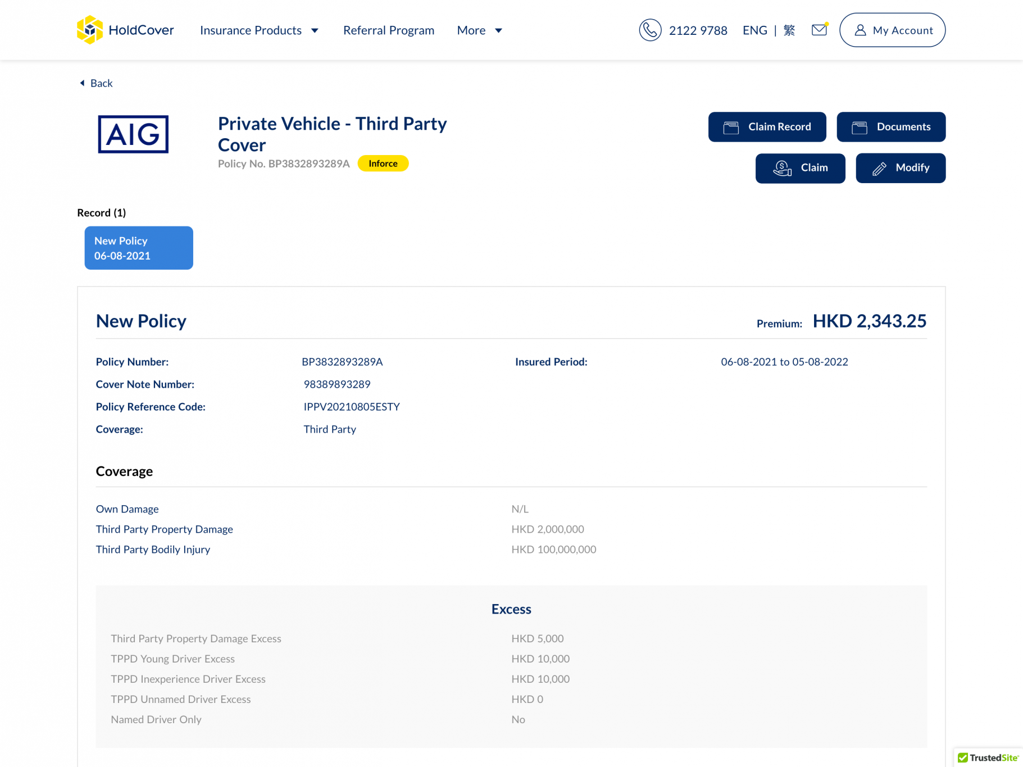Open My Account menu

point(892,30)
